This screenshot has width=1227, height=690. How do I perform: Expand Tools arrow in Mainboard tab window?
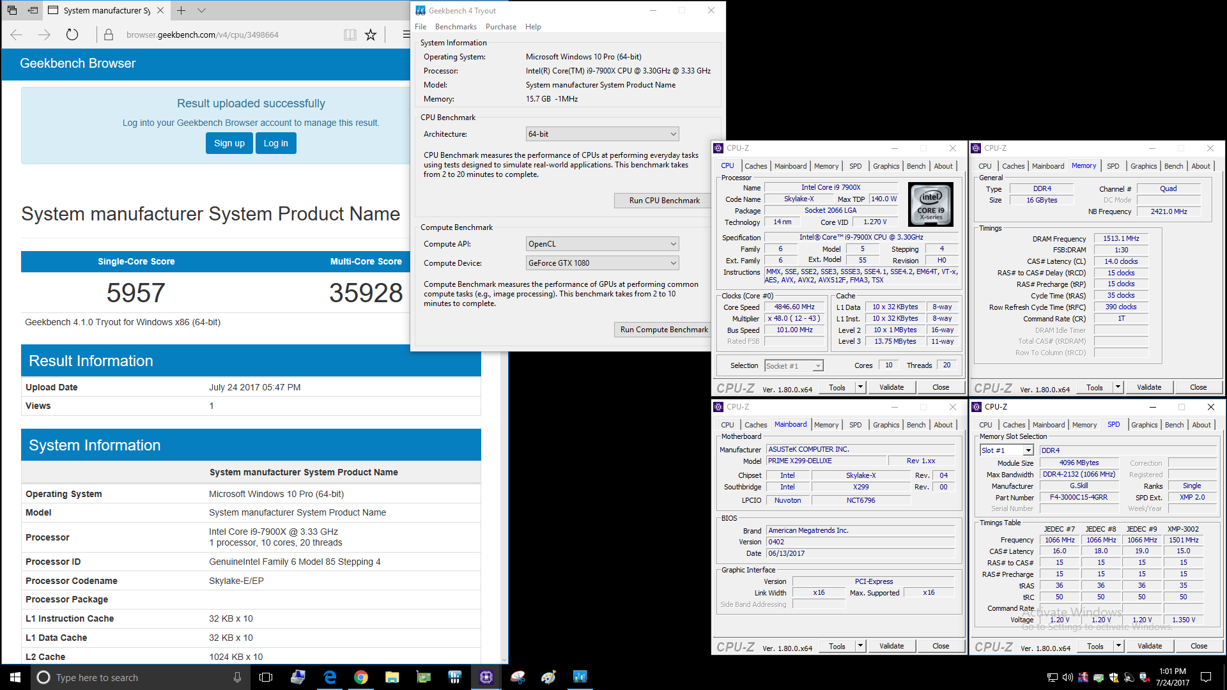860,646
